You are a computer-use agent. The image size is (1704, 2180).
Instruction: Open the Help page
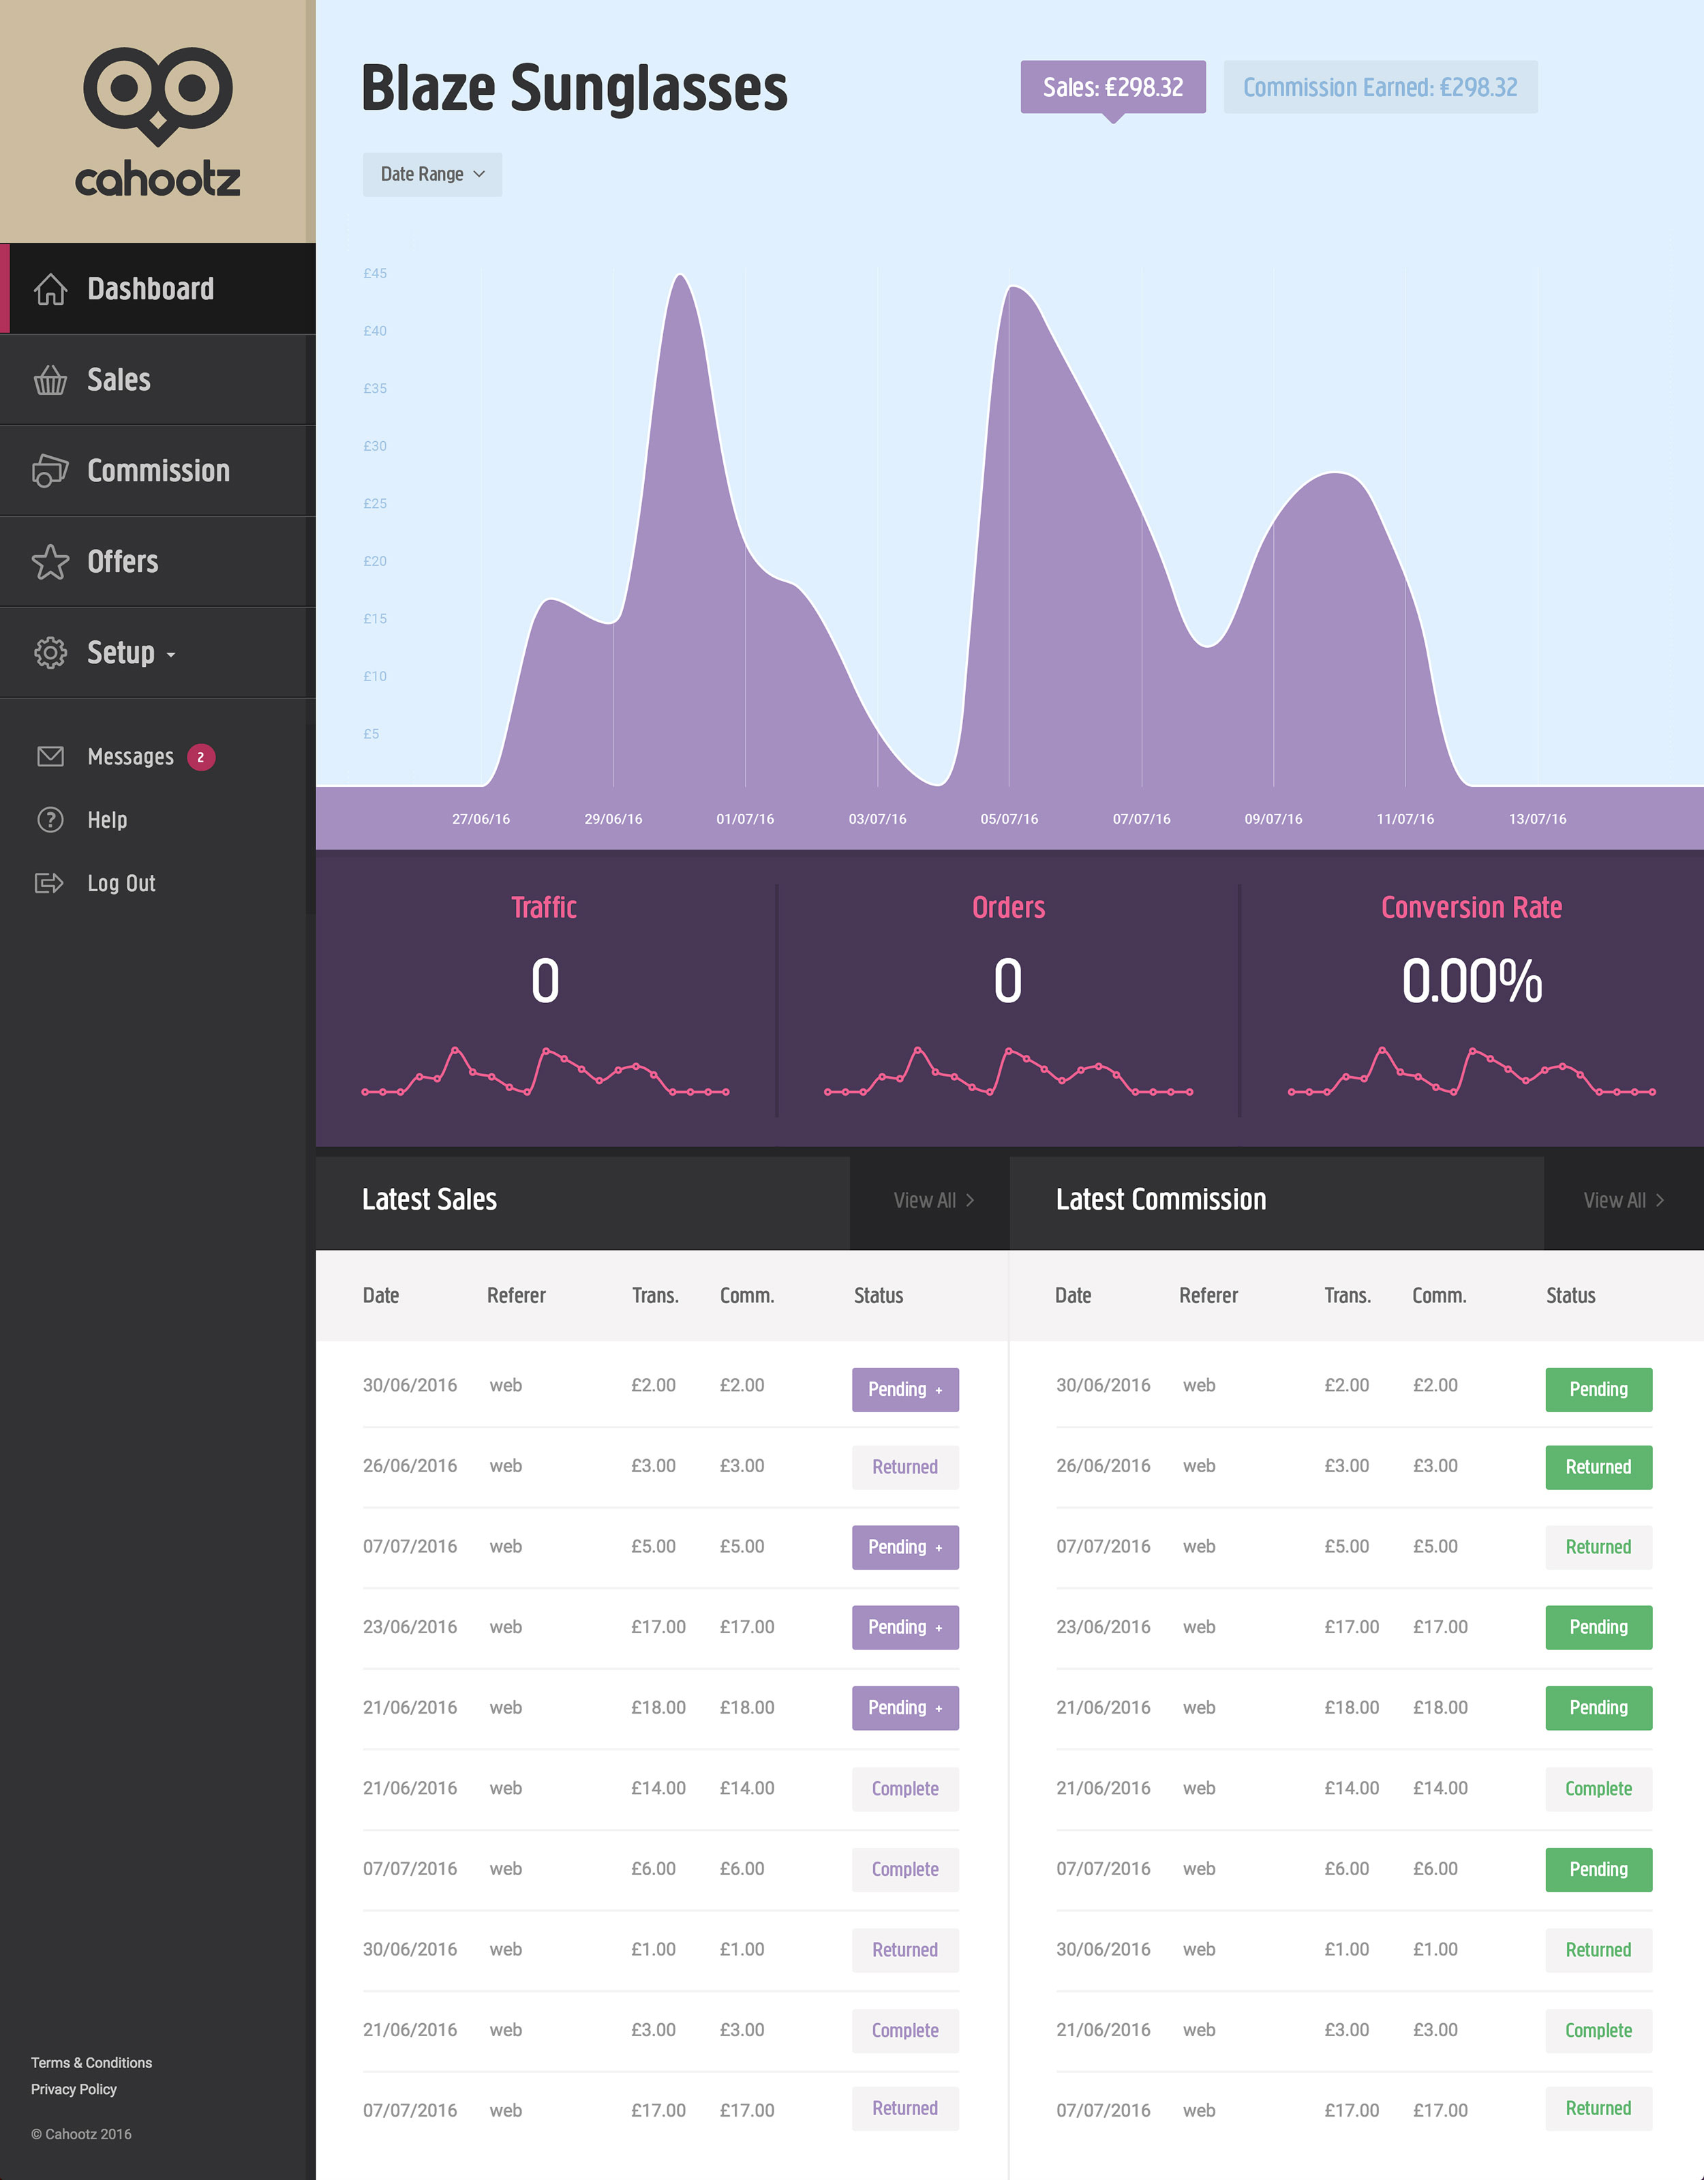click(107, 820)
